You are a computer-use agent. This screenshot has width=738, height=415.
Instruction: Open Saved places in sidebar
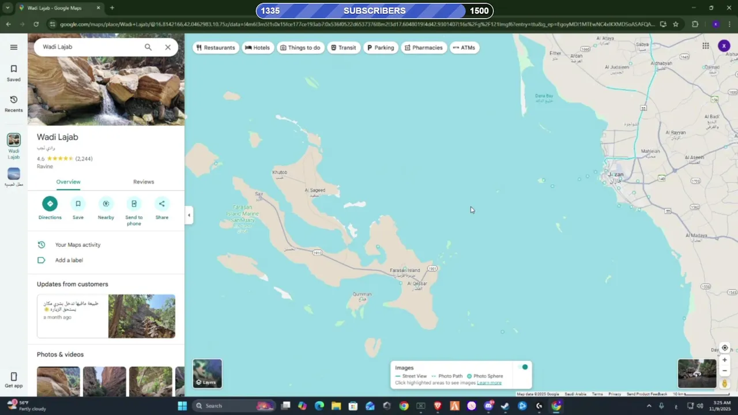click(x=14, y=73)
